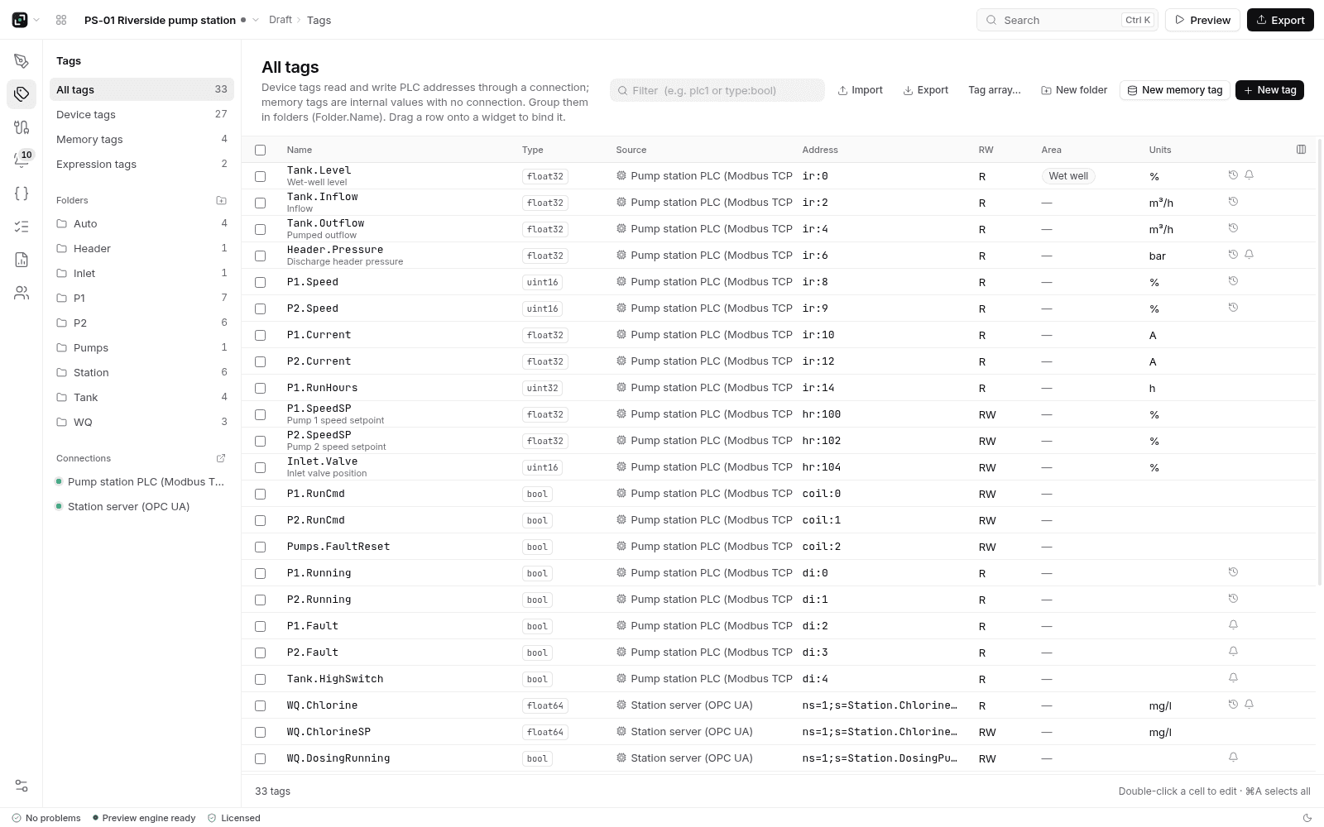The width and height of the screenshot is (1324, 827).
Task: Open the pen design editor in the left rail
Action: coord(22,61)
